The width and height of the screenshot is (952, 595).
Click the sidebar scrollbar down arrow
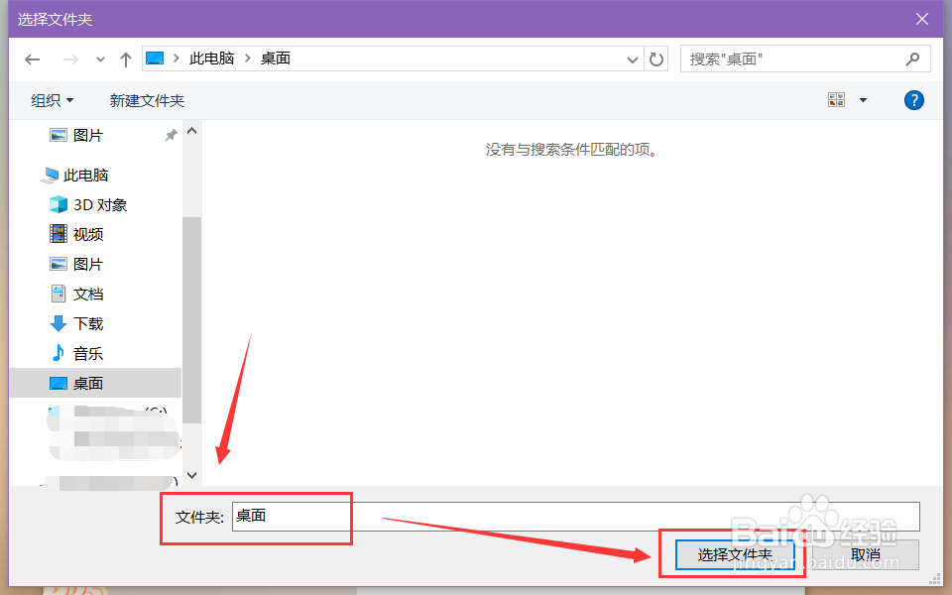(191, 475)
